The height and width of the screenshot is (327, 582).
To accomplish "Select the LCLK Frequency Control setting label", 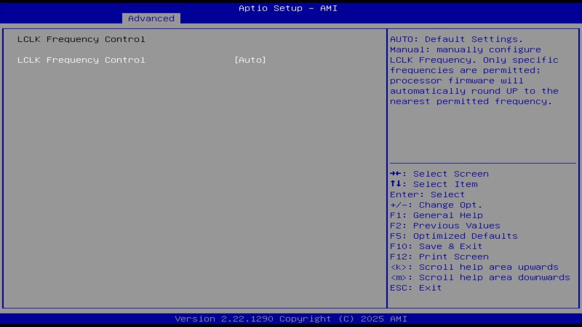I will pos(81,60).
